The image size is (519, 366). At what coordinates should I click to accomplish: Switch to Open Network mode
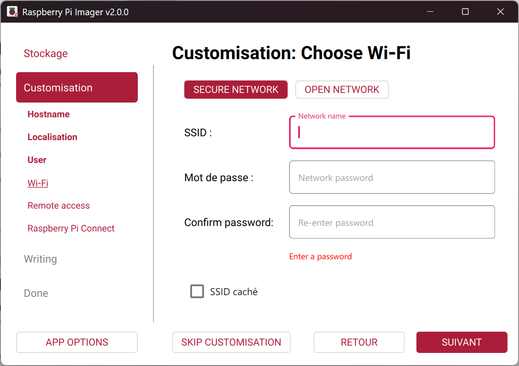click(342, 90)
